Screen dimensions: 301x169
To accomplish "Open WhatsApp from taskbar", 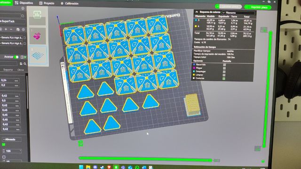I will 137,168.
